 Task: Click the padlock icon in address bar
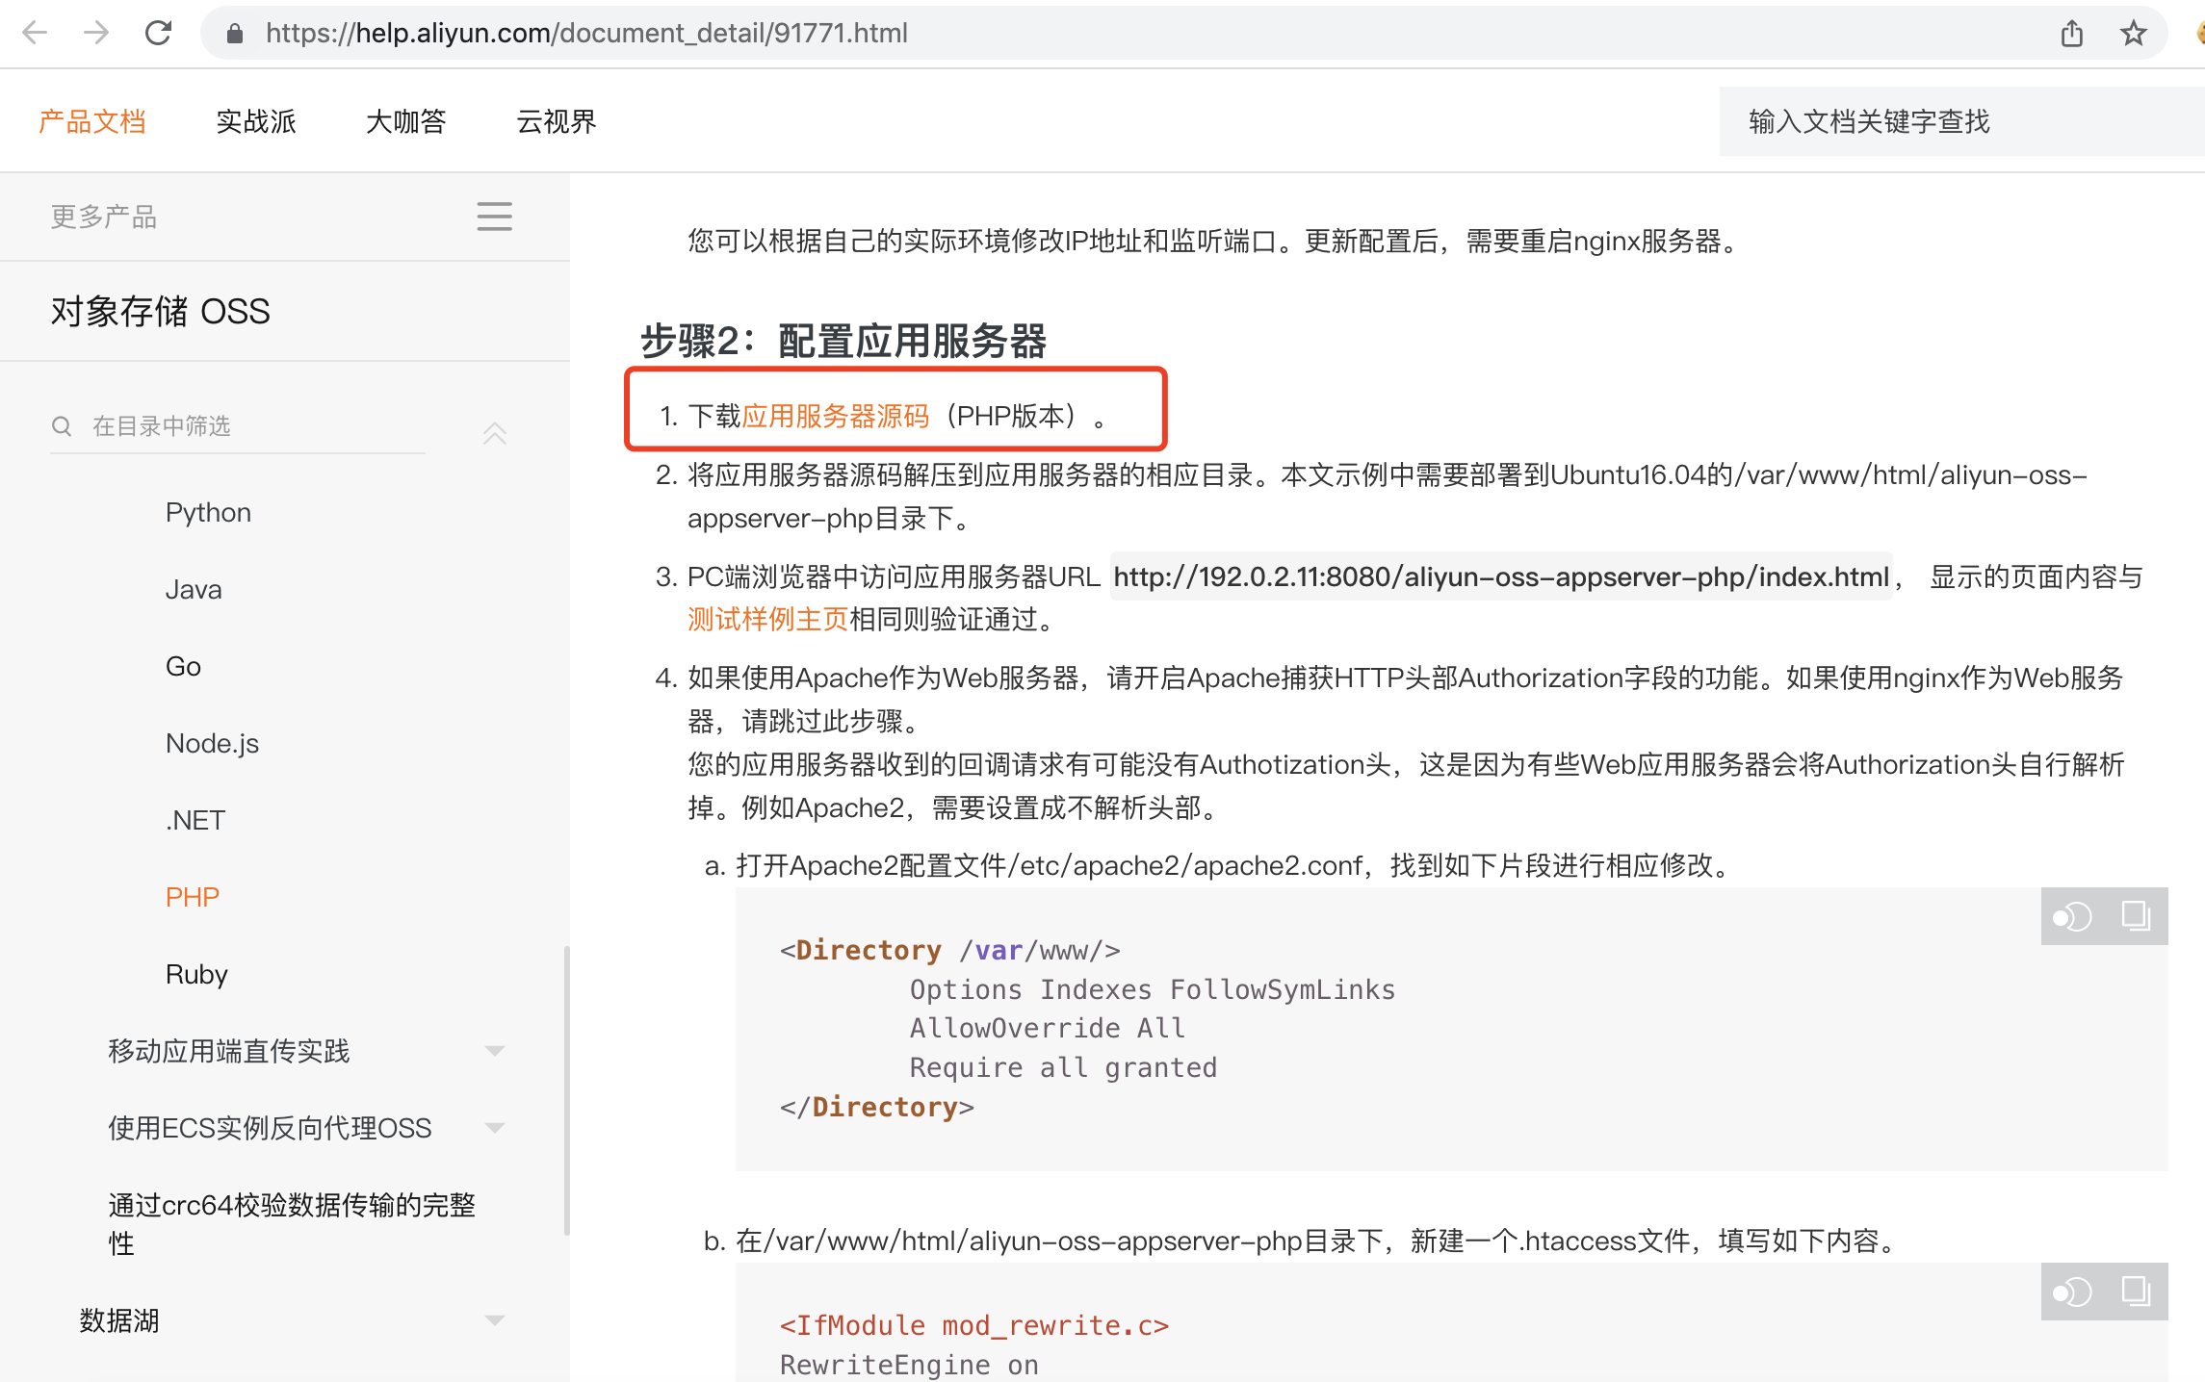point(234,34)
